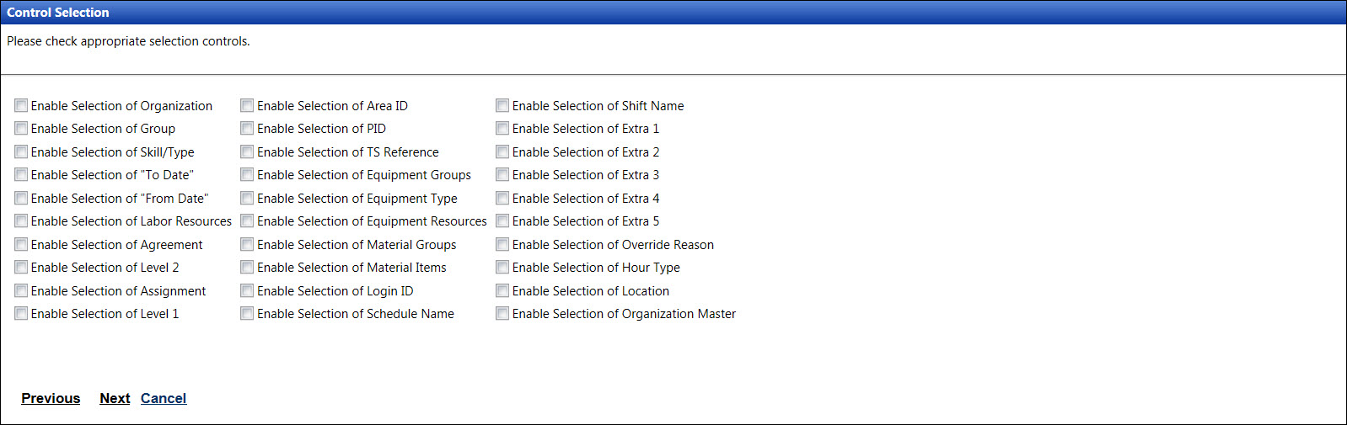
Task: Check Enable Selection of Override Reason
Action: coord(502,245)
